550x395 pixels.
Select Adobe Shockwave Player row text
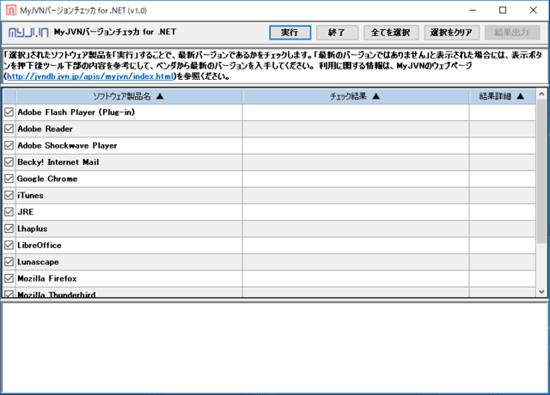click(x=67, y=145)
